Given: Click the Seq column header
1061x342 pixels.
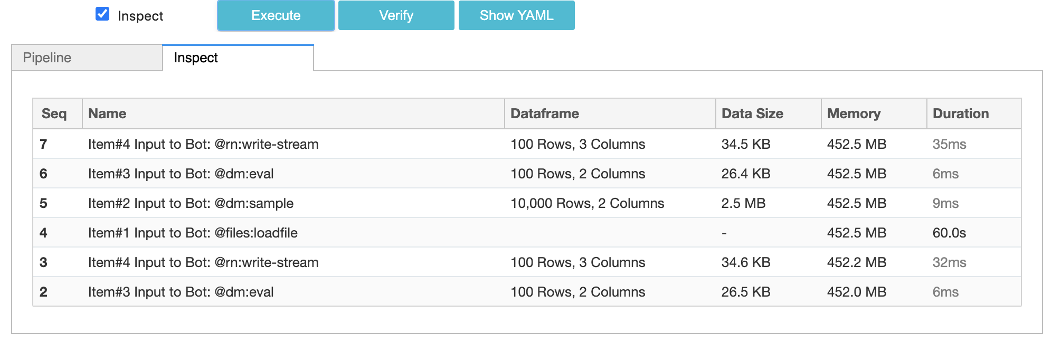Looking at the screenshot, I should pos(54,113).
